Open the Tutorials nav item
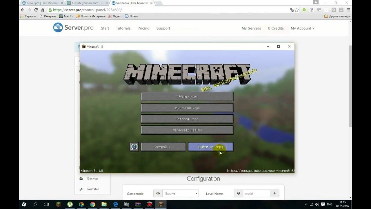This screenshot has height=209, width=371. pyautogui.click(x=123, y=28)
